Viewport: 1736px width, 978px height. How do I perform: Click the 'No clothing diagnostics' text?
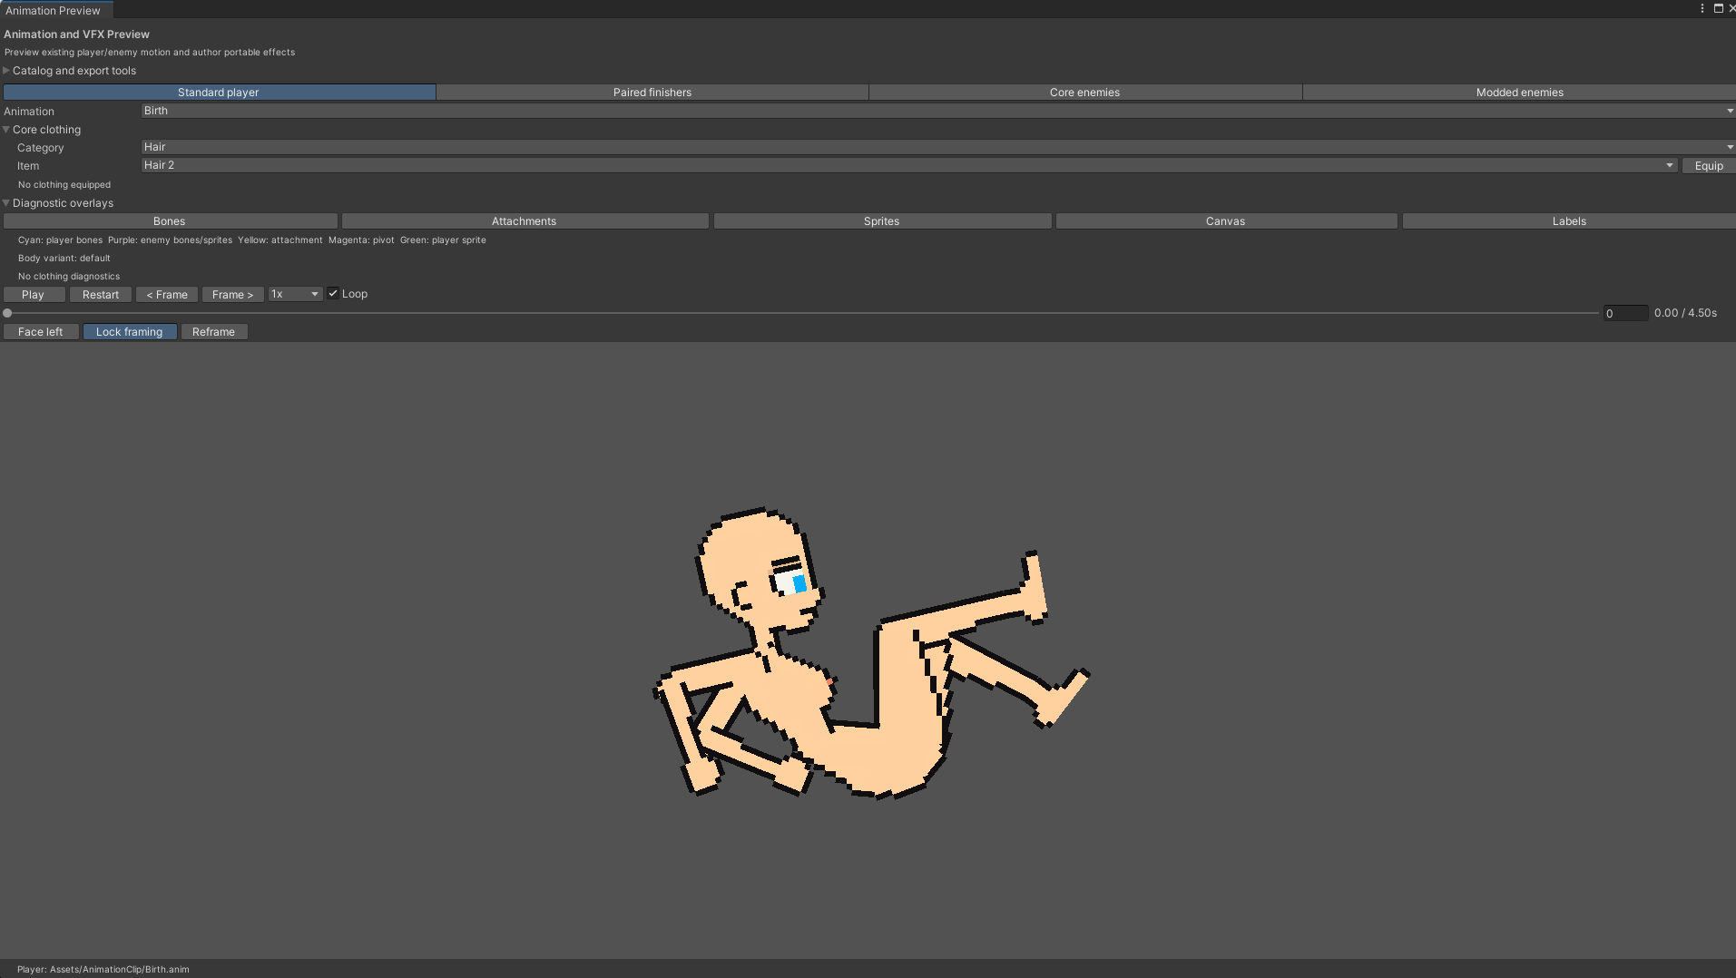click(69, 277)
